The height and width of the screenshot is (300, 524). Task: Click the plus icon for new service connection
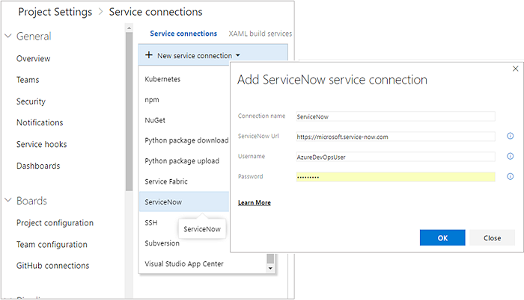149,55
